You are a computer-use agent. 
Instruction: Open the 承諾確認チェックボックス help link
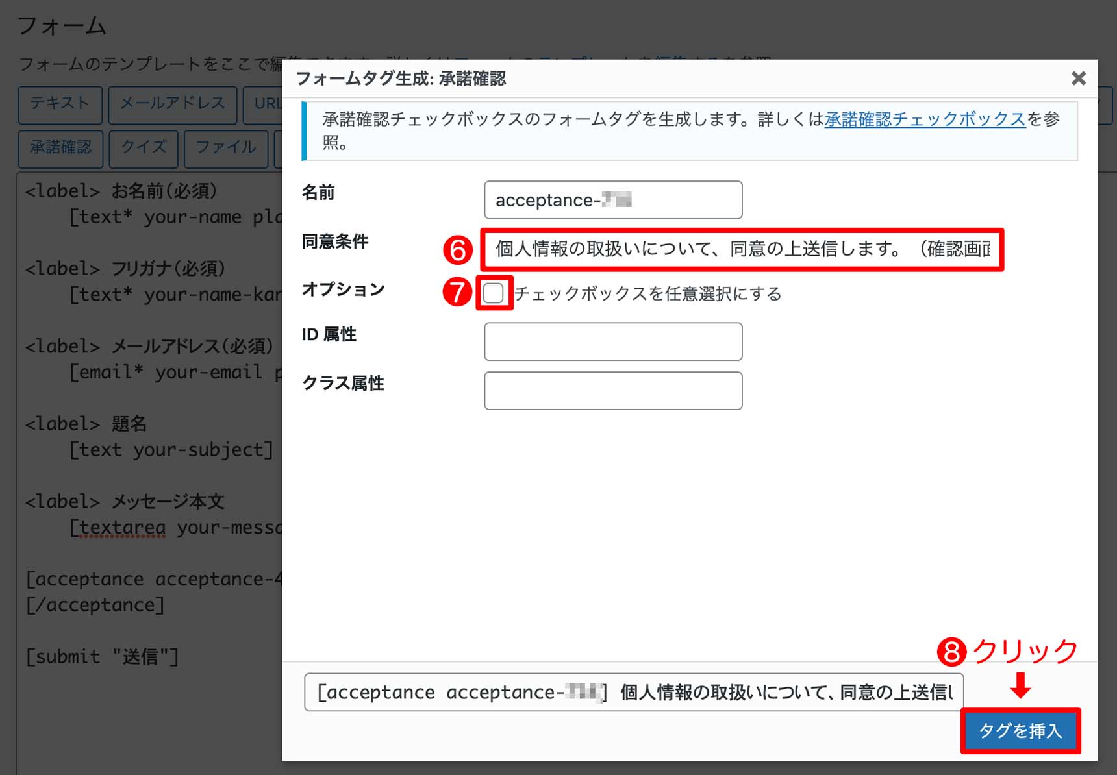coord(925,119)
